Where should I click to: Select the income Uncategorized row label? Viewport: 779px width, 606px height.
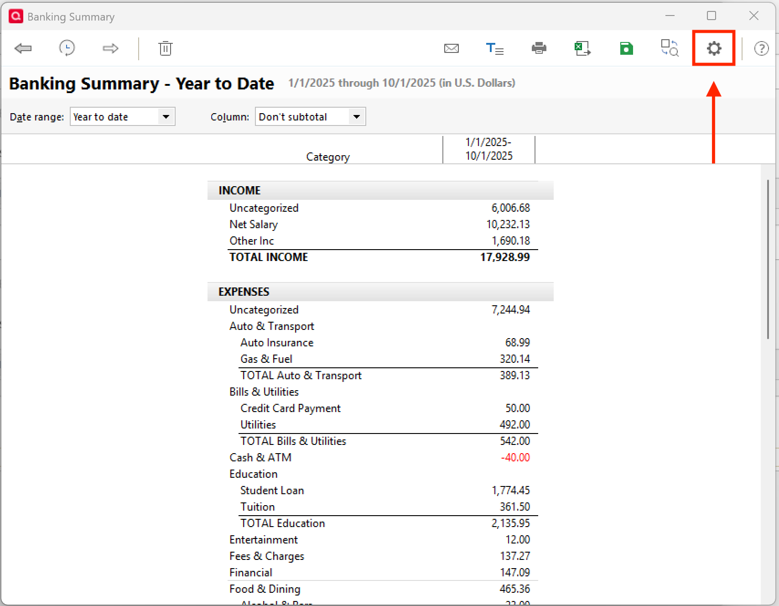[264, 208]
